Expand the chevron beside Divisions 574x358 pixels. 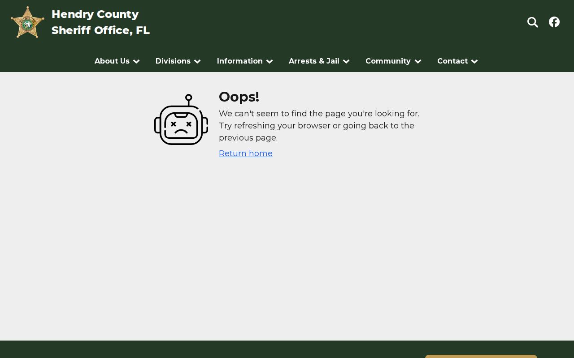pos(197,61)
